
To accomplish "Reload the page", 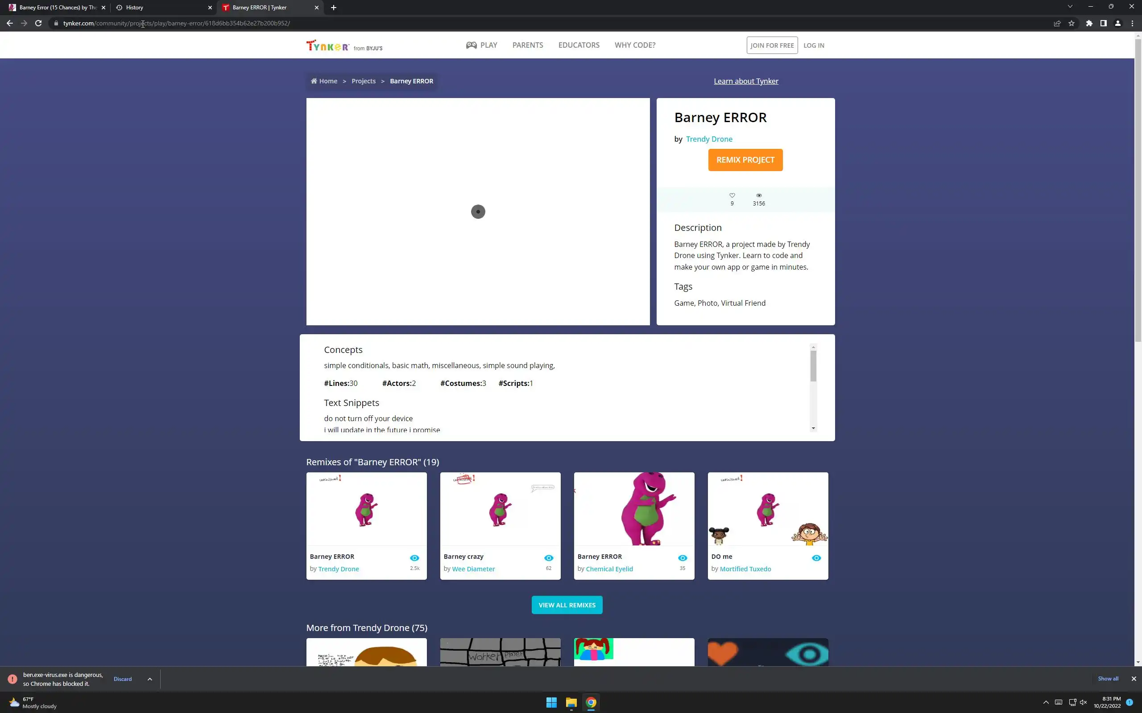I will (38, 23).
